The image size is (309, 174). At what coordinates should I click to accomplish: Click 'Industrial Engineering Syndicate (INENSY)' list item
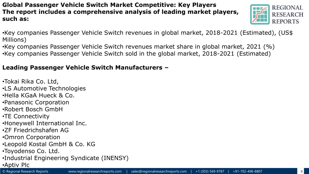(x=65, y=158)
